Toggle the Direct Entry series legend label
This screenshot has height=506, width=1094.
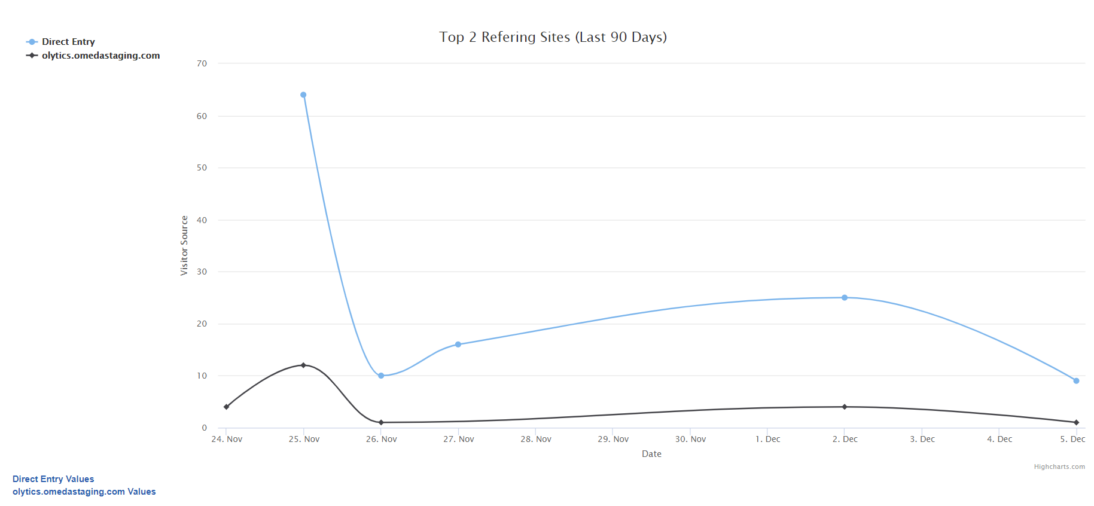click(x=68, y=42)
